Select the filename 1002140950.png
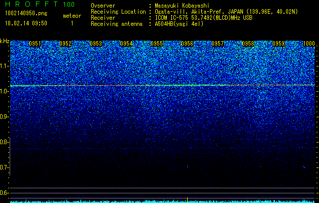The image size is (319, 203). 26,13
